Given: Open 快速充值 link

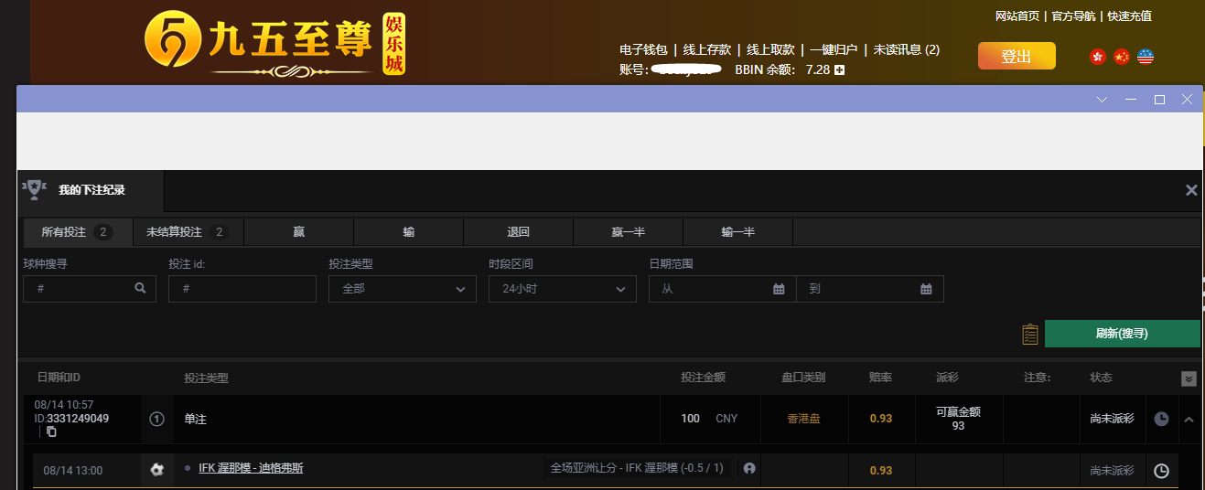Looking at the screenshot, I should 1129,16.
